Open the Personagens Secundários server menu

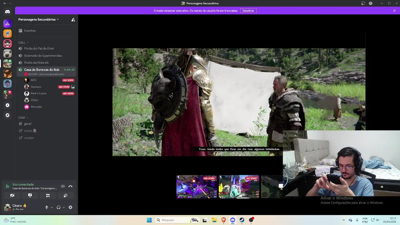(38, 19)
